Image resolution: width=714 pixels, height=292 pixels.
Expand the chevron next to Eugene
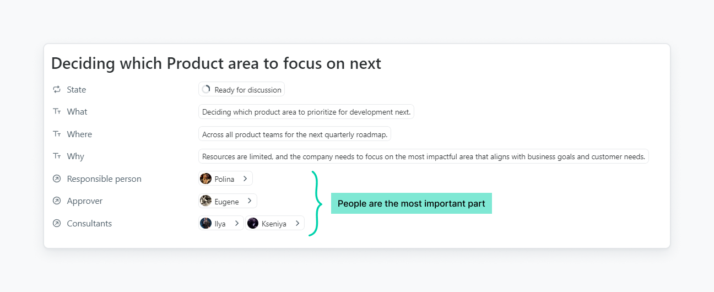click(x=249, y=201)
